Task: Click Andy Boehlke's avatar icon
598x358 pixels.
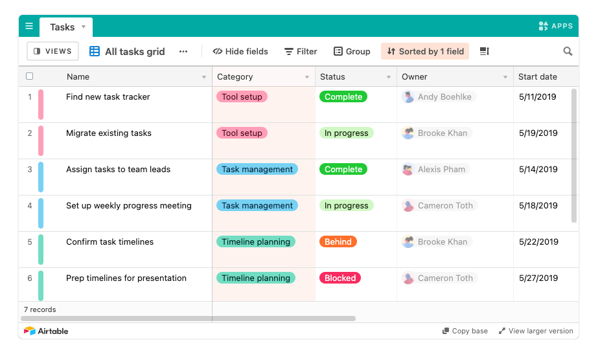Action: [408, 97]
